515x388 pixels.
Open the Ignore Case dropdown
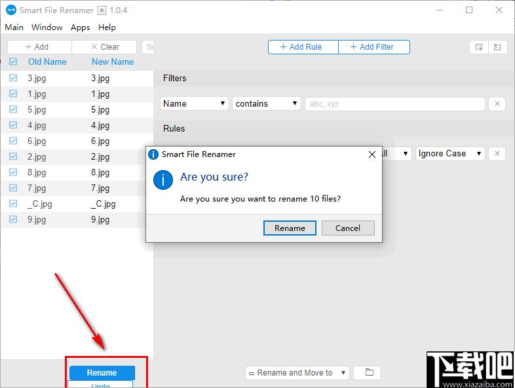pos(450,154)
